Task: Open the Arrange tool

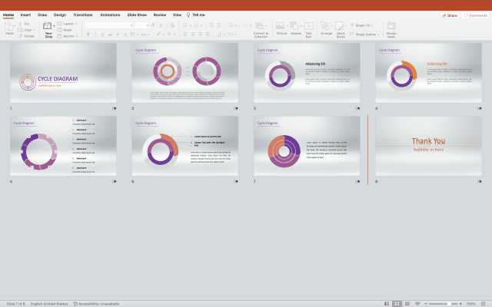Action: [x=327, y=28]
